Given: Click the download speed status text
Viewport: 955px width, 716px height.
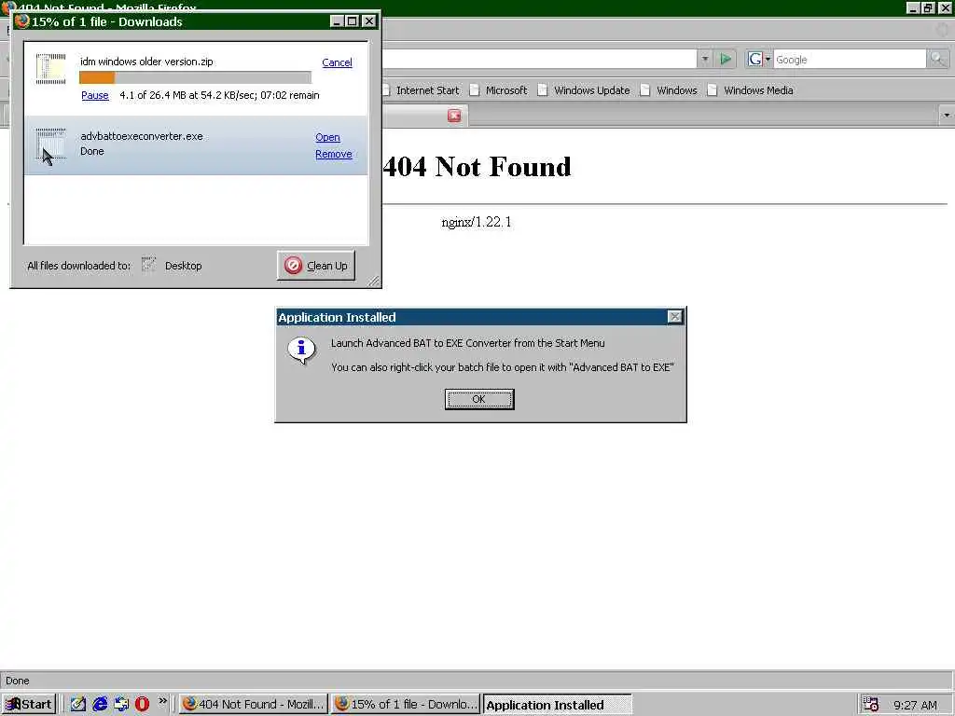Looking at the screenshot, I should click(219, 96).
